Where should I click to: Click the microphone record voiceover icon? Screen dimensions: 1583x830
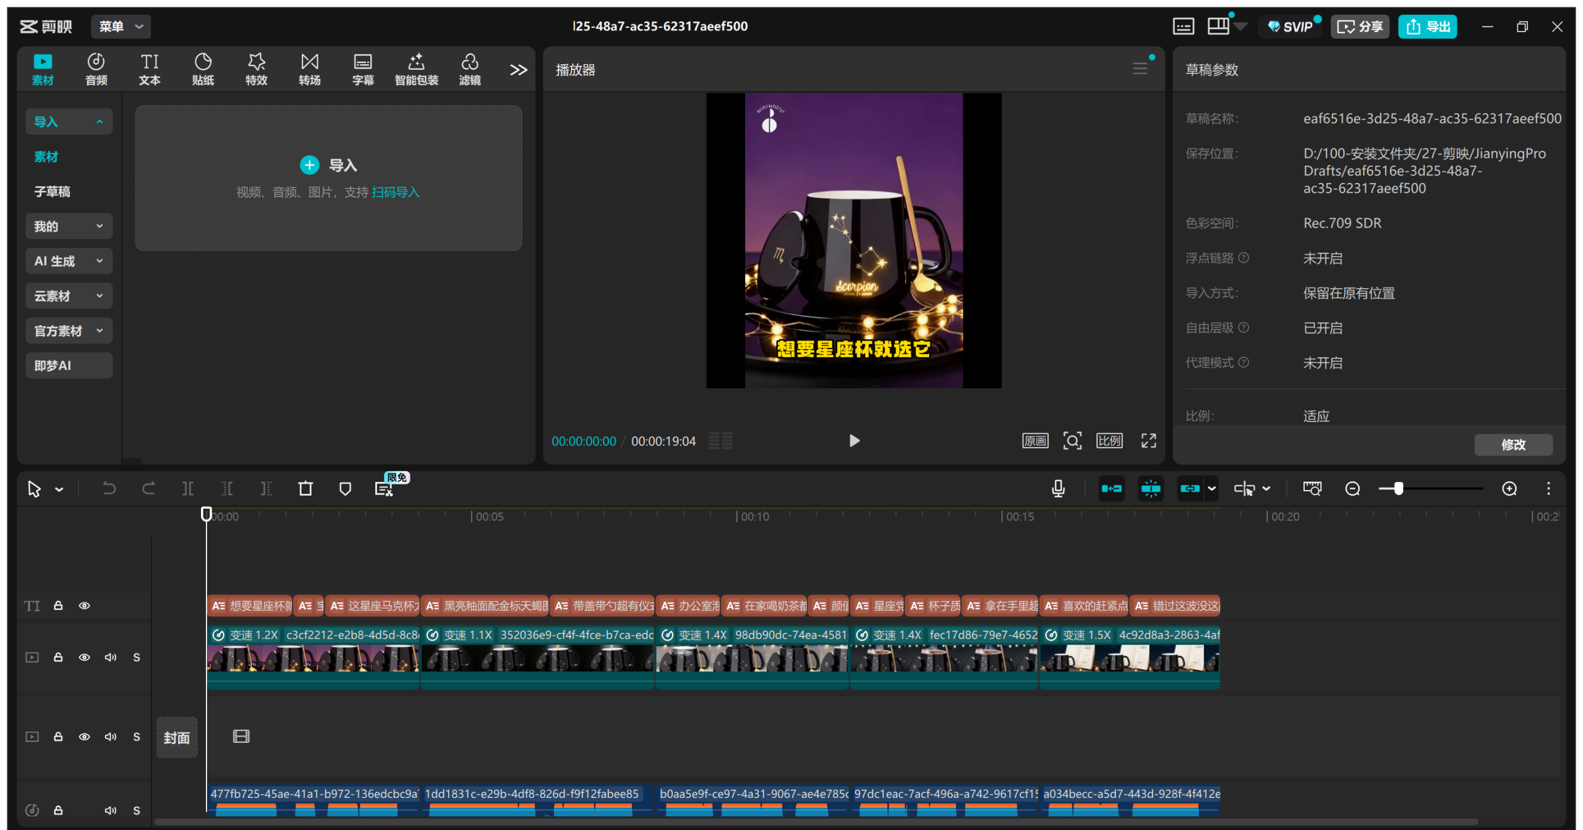[x=1058, y=489]
